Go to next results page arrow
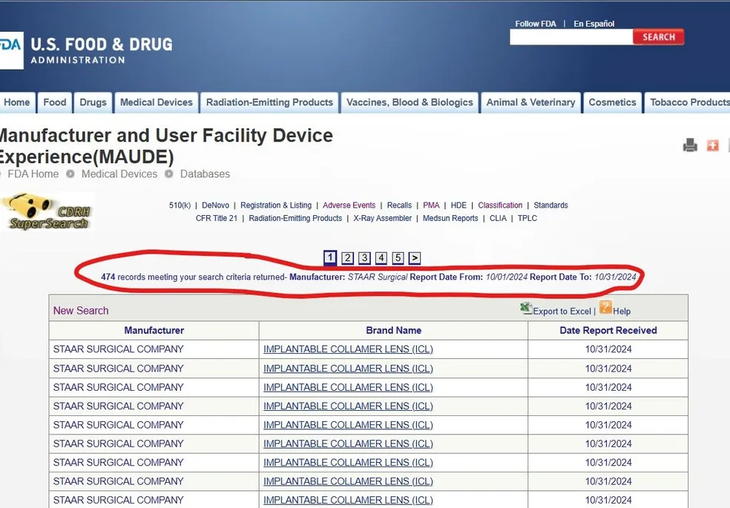This screenshot has width=730, height=508. (415, 258)
